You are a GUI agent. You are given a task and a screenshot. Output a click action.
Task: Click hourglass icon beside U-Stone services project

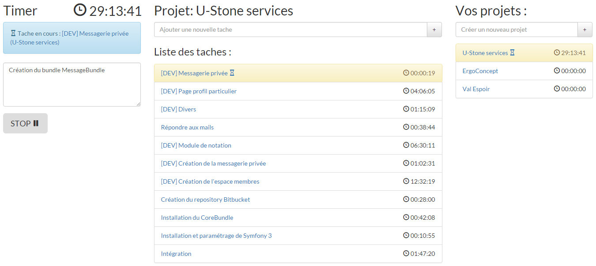(x=512, y=53)
